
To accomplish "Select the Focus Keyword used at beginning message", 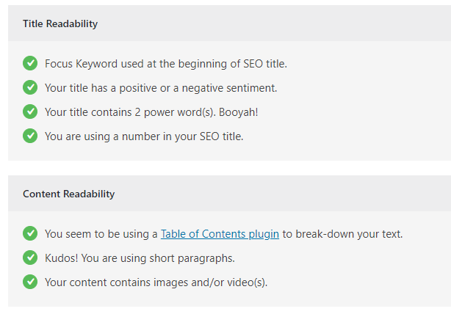I will click(x=166, y=64).
